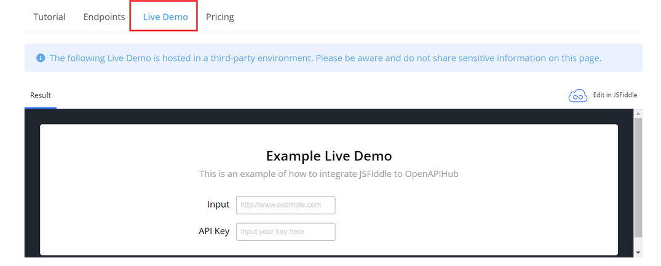The height and width of the screenshot is (266, 661).
Task: Click the scrollbar up arrow
Action: pos(638,114)
